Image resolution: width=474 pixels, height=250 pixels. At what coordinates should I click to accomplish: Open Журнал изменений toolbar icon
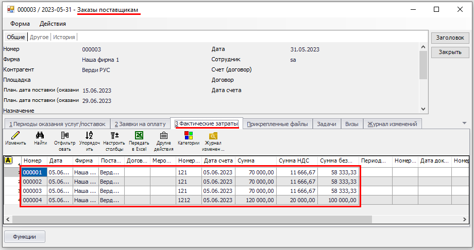point(213,136)
